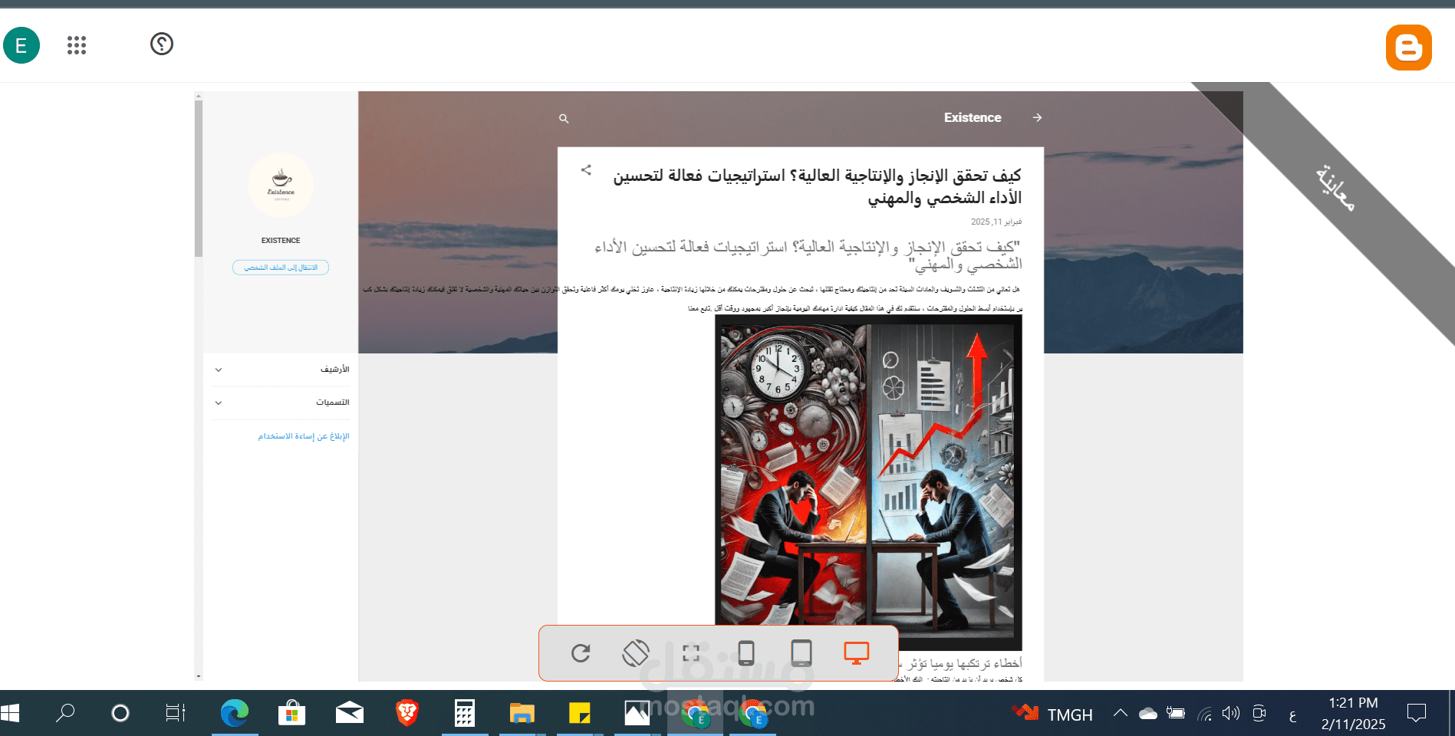Screen dimensions: 1455x736
Task: Switch preview to tablet view
Action: click(802, 653)
